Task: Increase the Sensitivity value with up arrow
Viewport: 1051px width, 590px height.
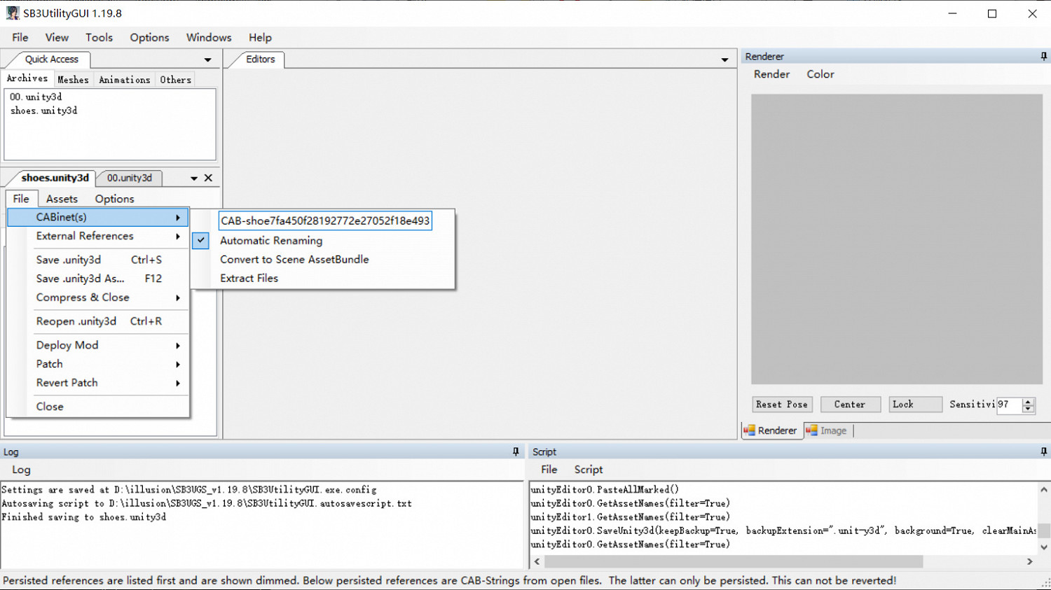Action: [x=1028, y=401]
